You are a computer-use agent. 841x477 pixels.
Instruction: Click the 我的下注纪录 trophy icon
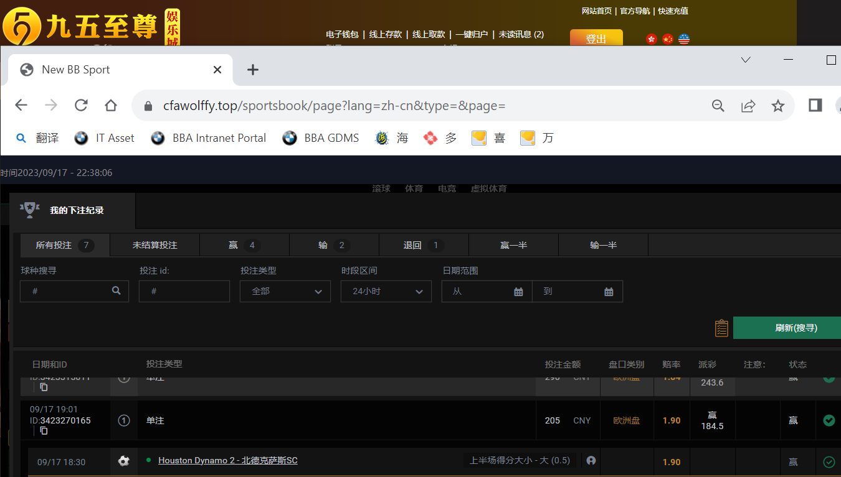[29, 209]
